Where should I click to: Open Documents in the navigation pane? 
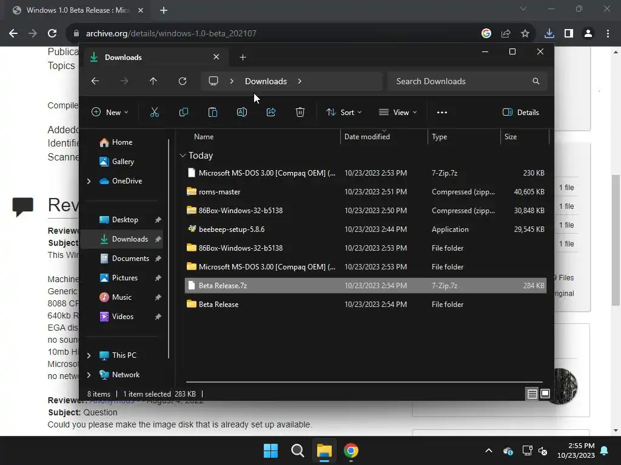tap(130, 259)
